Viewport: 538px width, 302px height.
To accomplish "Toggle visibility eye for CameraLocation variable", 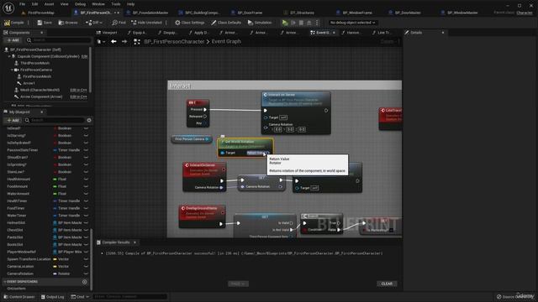I will 86,267.
